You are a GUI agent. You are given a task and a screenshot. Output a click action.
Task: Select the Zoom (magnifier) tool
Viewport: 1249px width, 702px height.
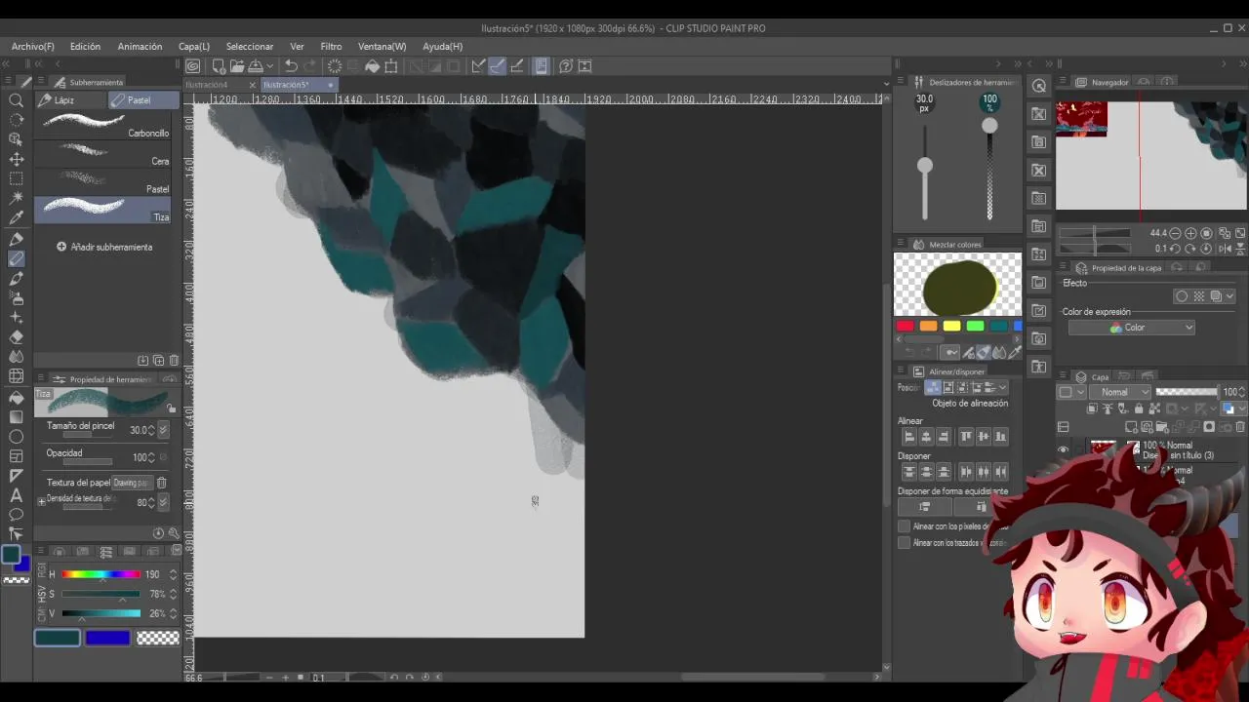pos(17,100)
